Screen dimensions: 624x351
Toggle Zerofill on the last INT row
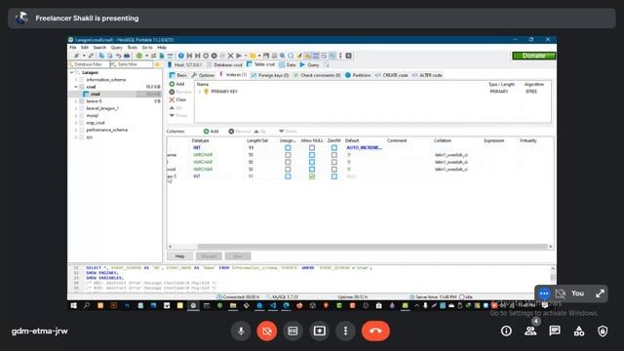pyautogui.click(x=334, y=176)
